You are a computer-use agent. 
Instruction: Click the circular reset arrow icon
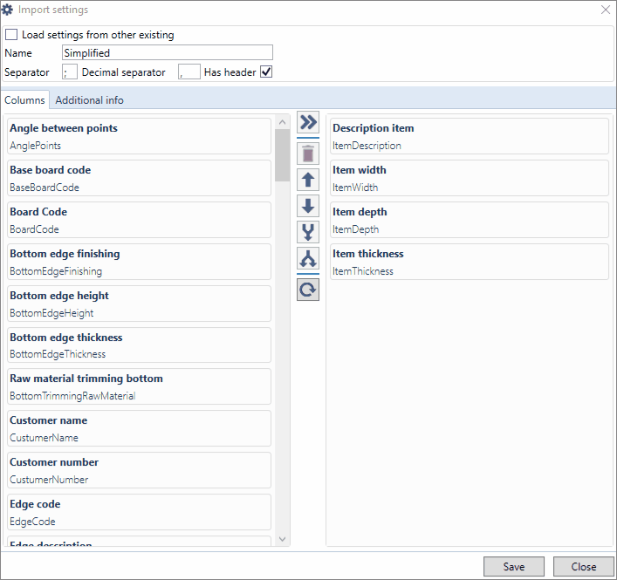coord(308,289)
